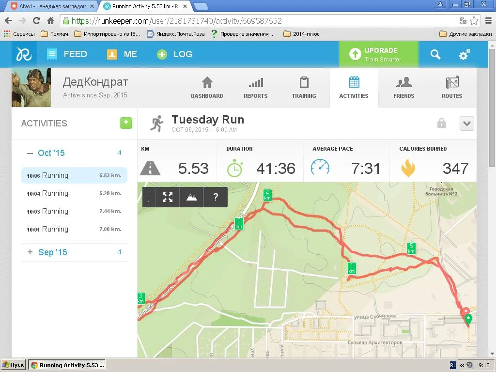Click the stopwatch duration icon
The height and width of the screenshot is (372, 496).
click(235, 168)
